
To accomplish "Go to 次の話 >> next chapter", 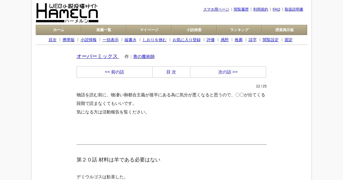I will (x=228, y=72).
